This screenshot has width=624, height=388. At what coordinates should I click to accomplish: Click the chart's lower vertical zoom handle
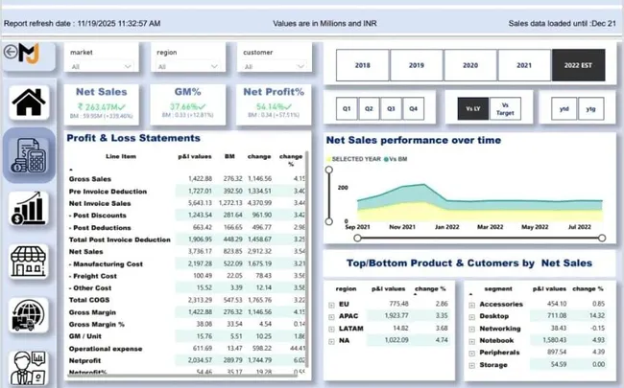pyautogui.click(x=328, y=221)
